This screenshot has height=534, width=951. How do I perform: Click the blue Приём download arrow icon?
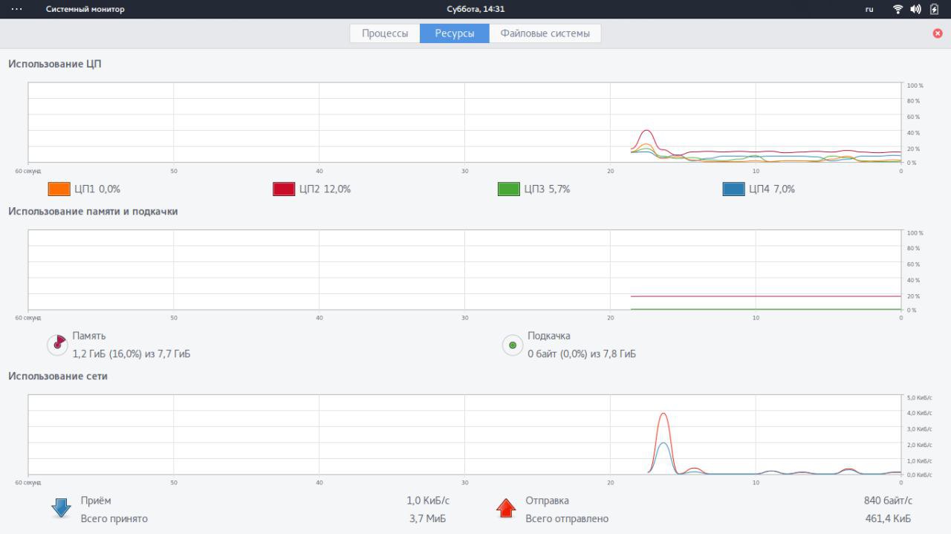coord(61,509)
